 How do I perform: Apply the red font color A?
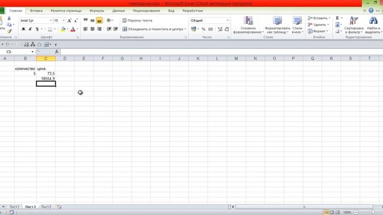73,29
